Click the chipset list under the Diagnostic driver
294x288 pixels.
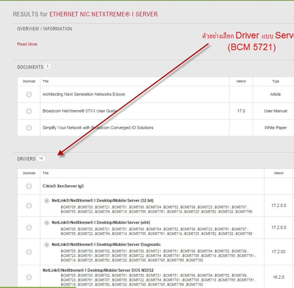tap(158, 256)
